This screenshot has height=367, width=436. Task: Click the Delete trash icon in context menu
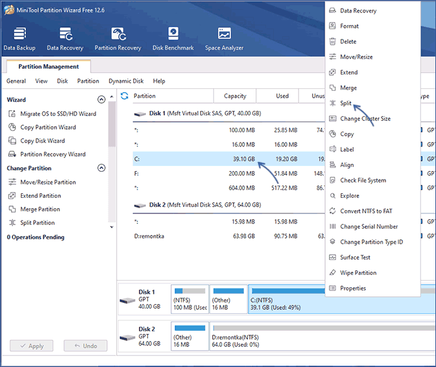[x=332, y=41]
